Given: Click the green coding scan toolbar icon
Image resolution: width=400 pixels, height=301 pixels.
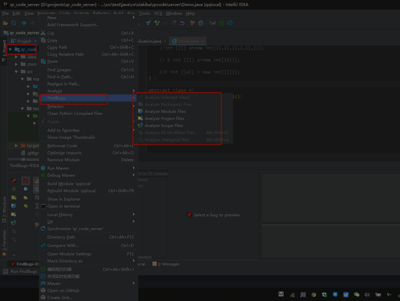Looking at the screenshot, I should pyautogui.click(x=221, y=23).
